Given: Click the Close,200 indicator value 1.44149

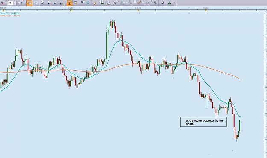Looking at the screenshot, I should [x=15, y=15].
